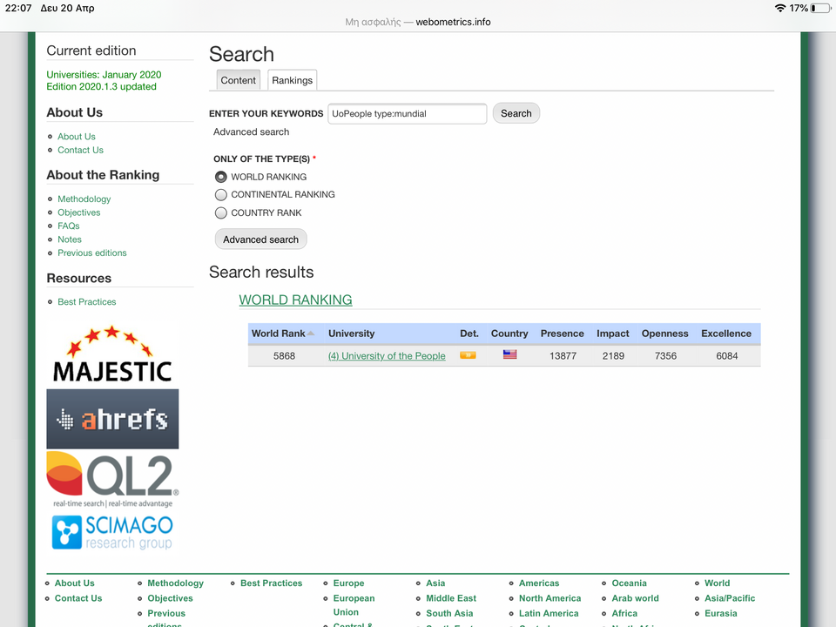
Task: Click world rank value 5868
Action: click(284, 355)
